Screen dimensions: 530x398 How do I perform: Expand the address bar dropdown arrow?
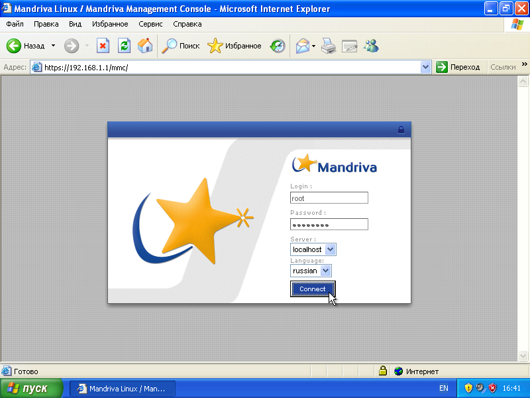(425, 67)
